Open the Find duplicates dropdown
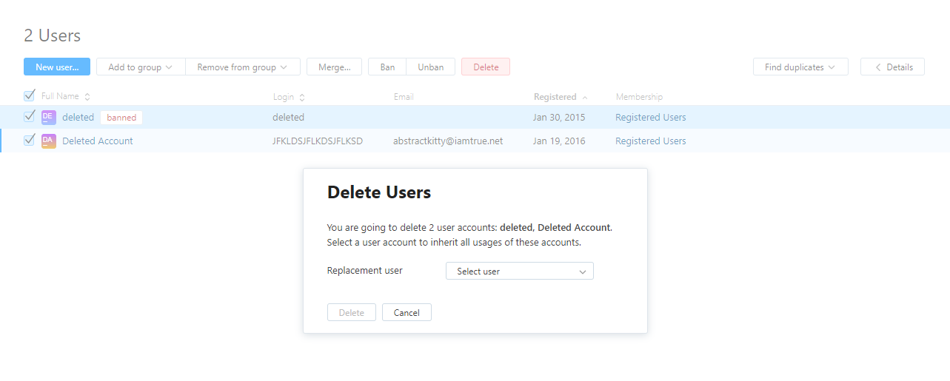The height and width of the screenshot is (381, 950). [800, 67]
